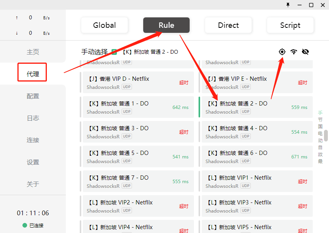Click the green 已连接 status dot
The height and width of the screenshot is (233, 329).
[25, 225]
